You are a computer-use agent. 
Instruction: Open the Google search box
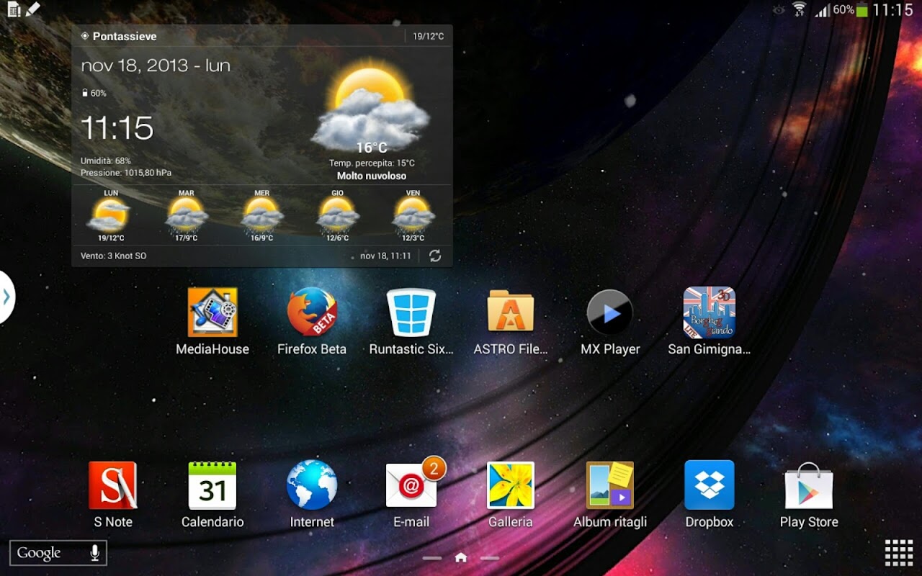coord(58,553)
